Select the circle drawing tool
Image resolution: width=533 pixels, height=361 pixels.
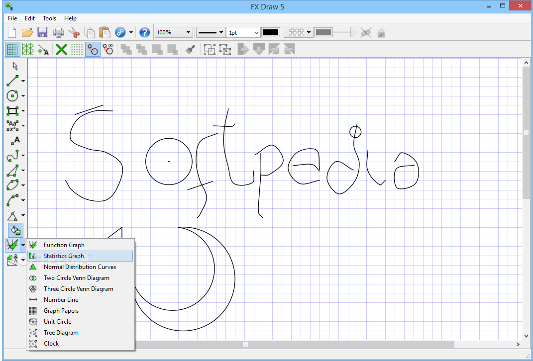[x=12, y=96]
